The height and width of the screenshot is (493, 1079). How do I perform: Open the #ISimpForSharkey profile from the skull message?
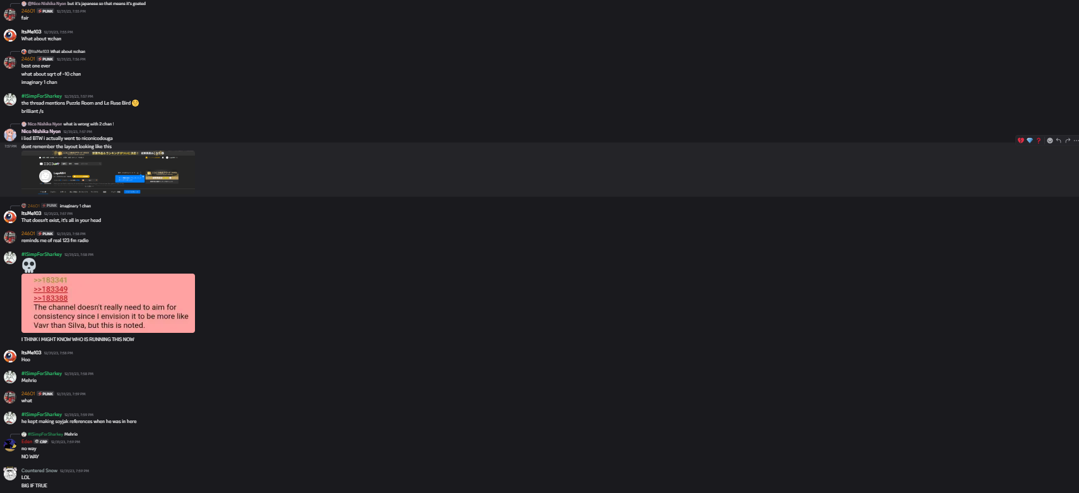(x=42, y=254)
